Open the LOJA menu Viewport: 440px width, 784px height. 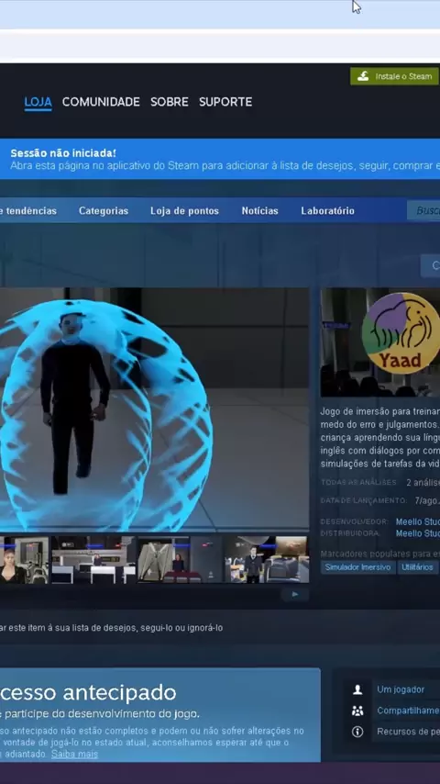point(38,102)
